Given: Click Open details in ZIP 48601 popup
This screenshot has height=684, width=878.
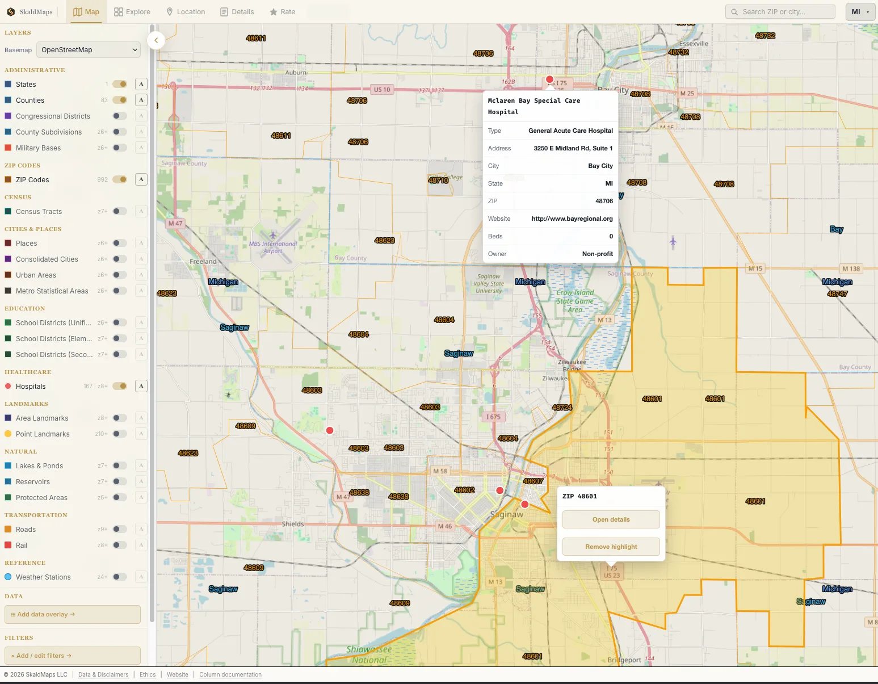Looking at the screenshot, I should point(611,519).
